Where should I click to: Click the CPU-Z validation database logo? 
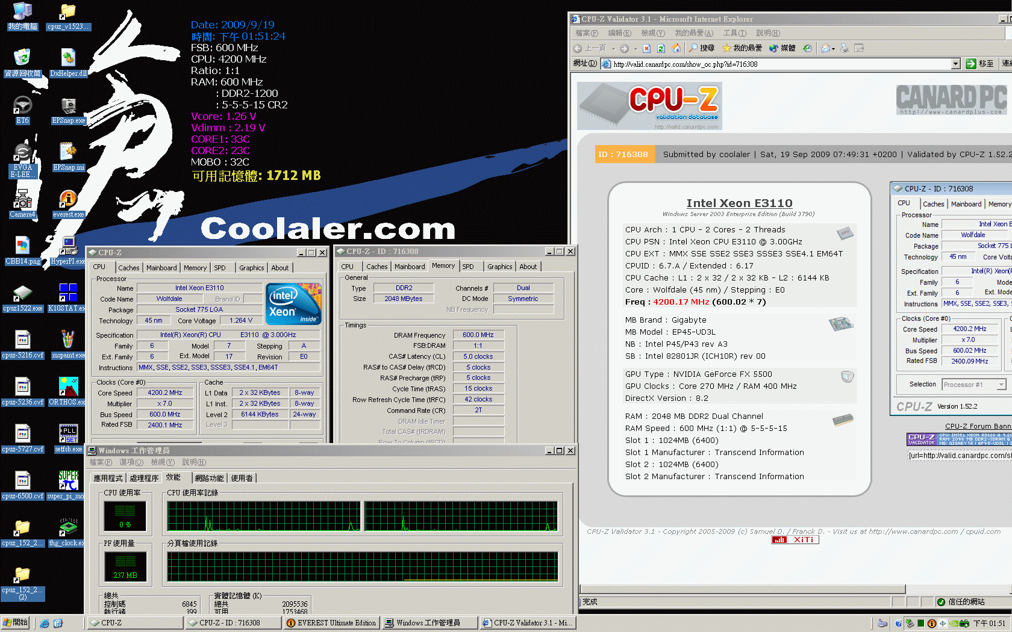649,106
